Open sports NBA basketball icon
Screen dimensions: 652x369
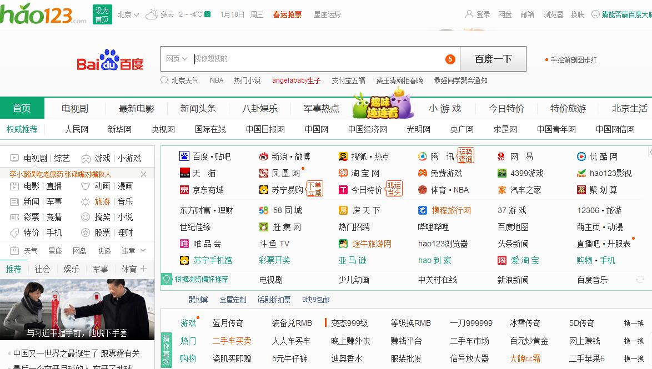pos(423,189)
